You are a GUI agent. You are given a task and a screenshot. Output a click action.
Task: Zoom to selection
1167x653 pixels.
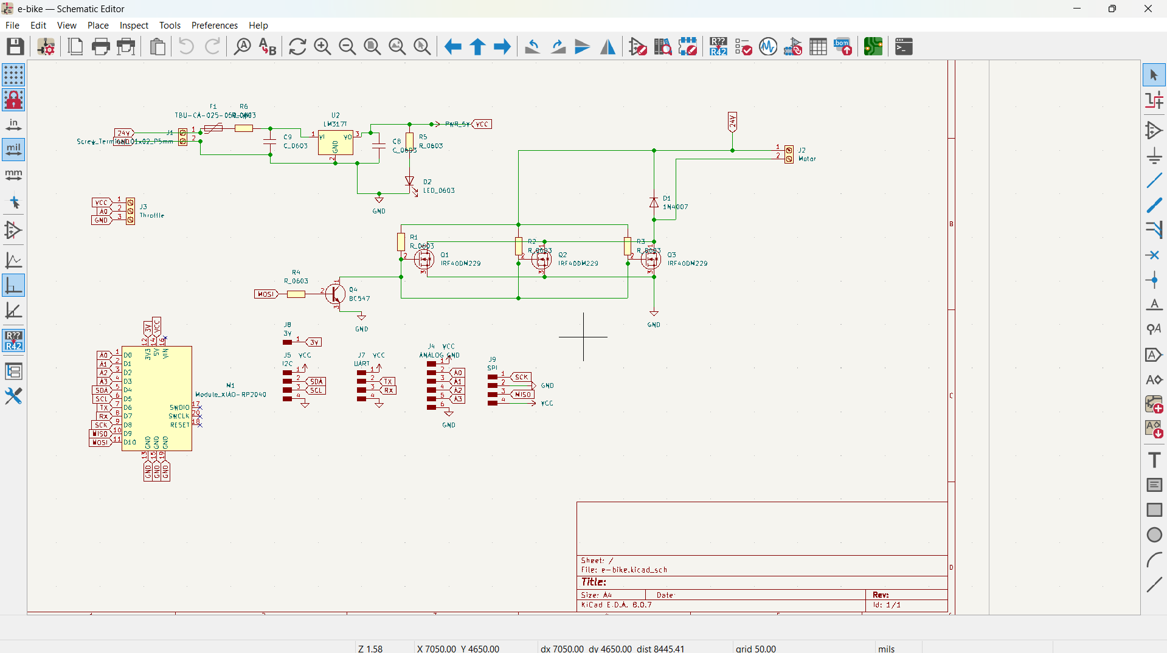422,46
